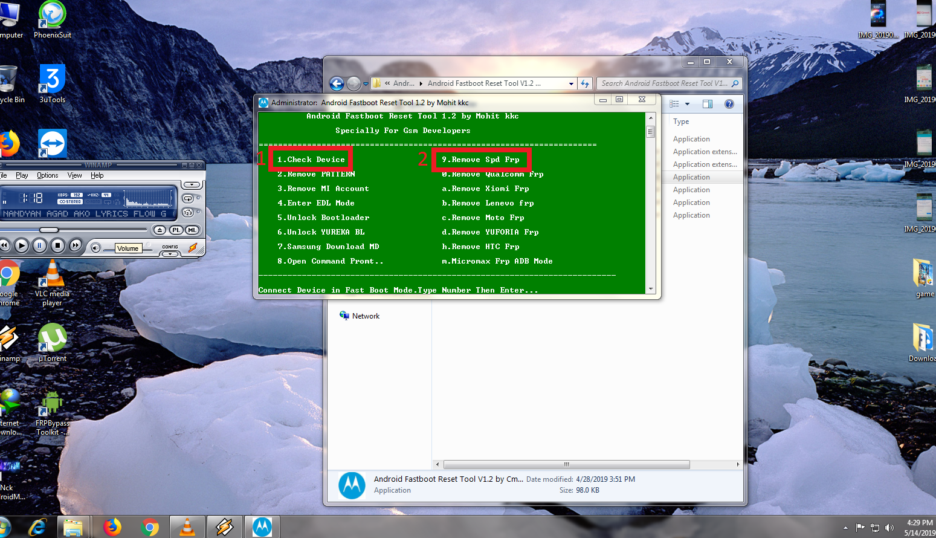
Task: Click the Winamp scrolling song title display
Action: pyautogui.click(x=85, y=214)
